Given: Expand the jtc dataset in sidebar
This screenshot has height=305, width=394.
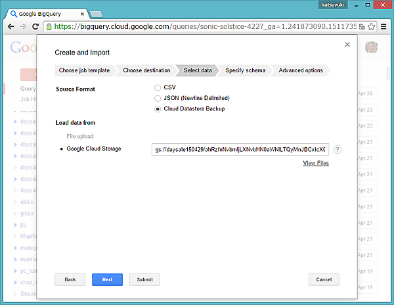Looking at the screenshot, I should pos(15,225).
